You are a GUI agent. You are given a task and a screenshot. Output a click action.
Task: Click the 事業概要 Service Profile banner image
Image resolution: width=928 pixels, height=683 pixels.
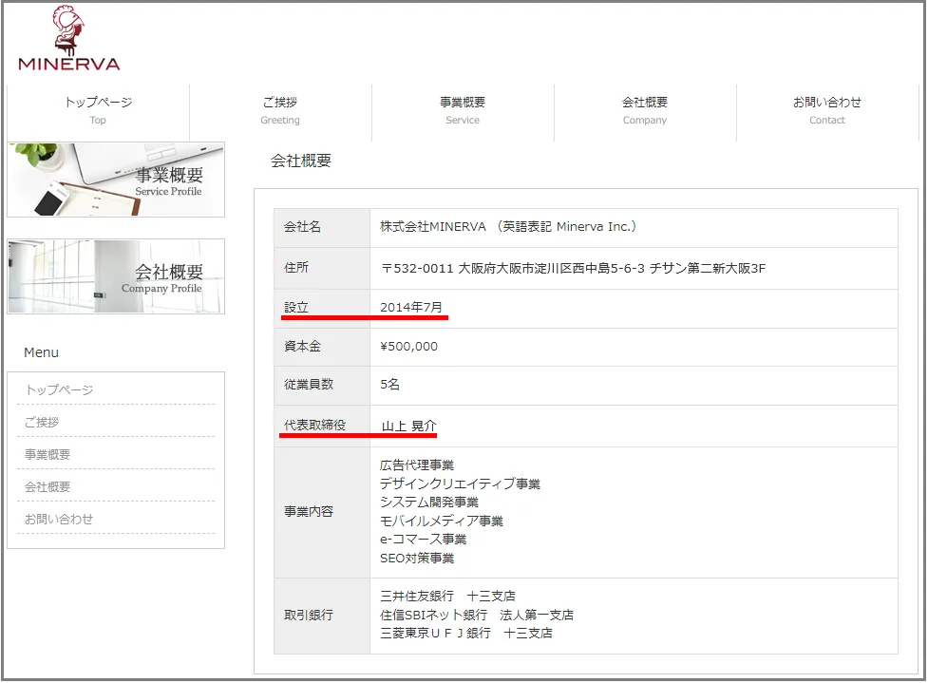pos(116,180)
